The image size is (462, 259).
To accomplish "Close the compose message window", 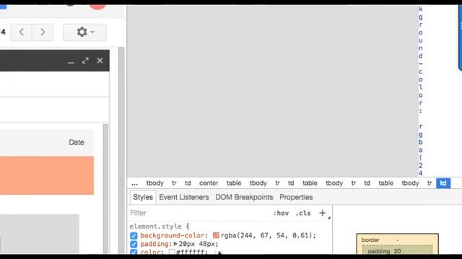I will [x=100, y=60].
